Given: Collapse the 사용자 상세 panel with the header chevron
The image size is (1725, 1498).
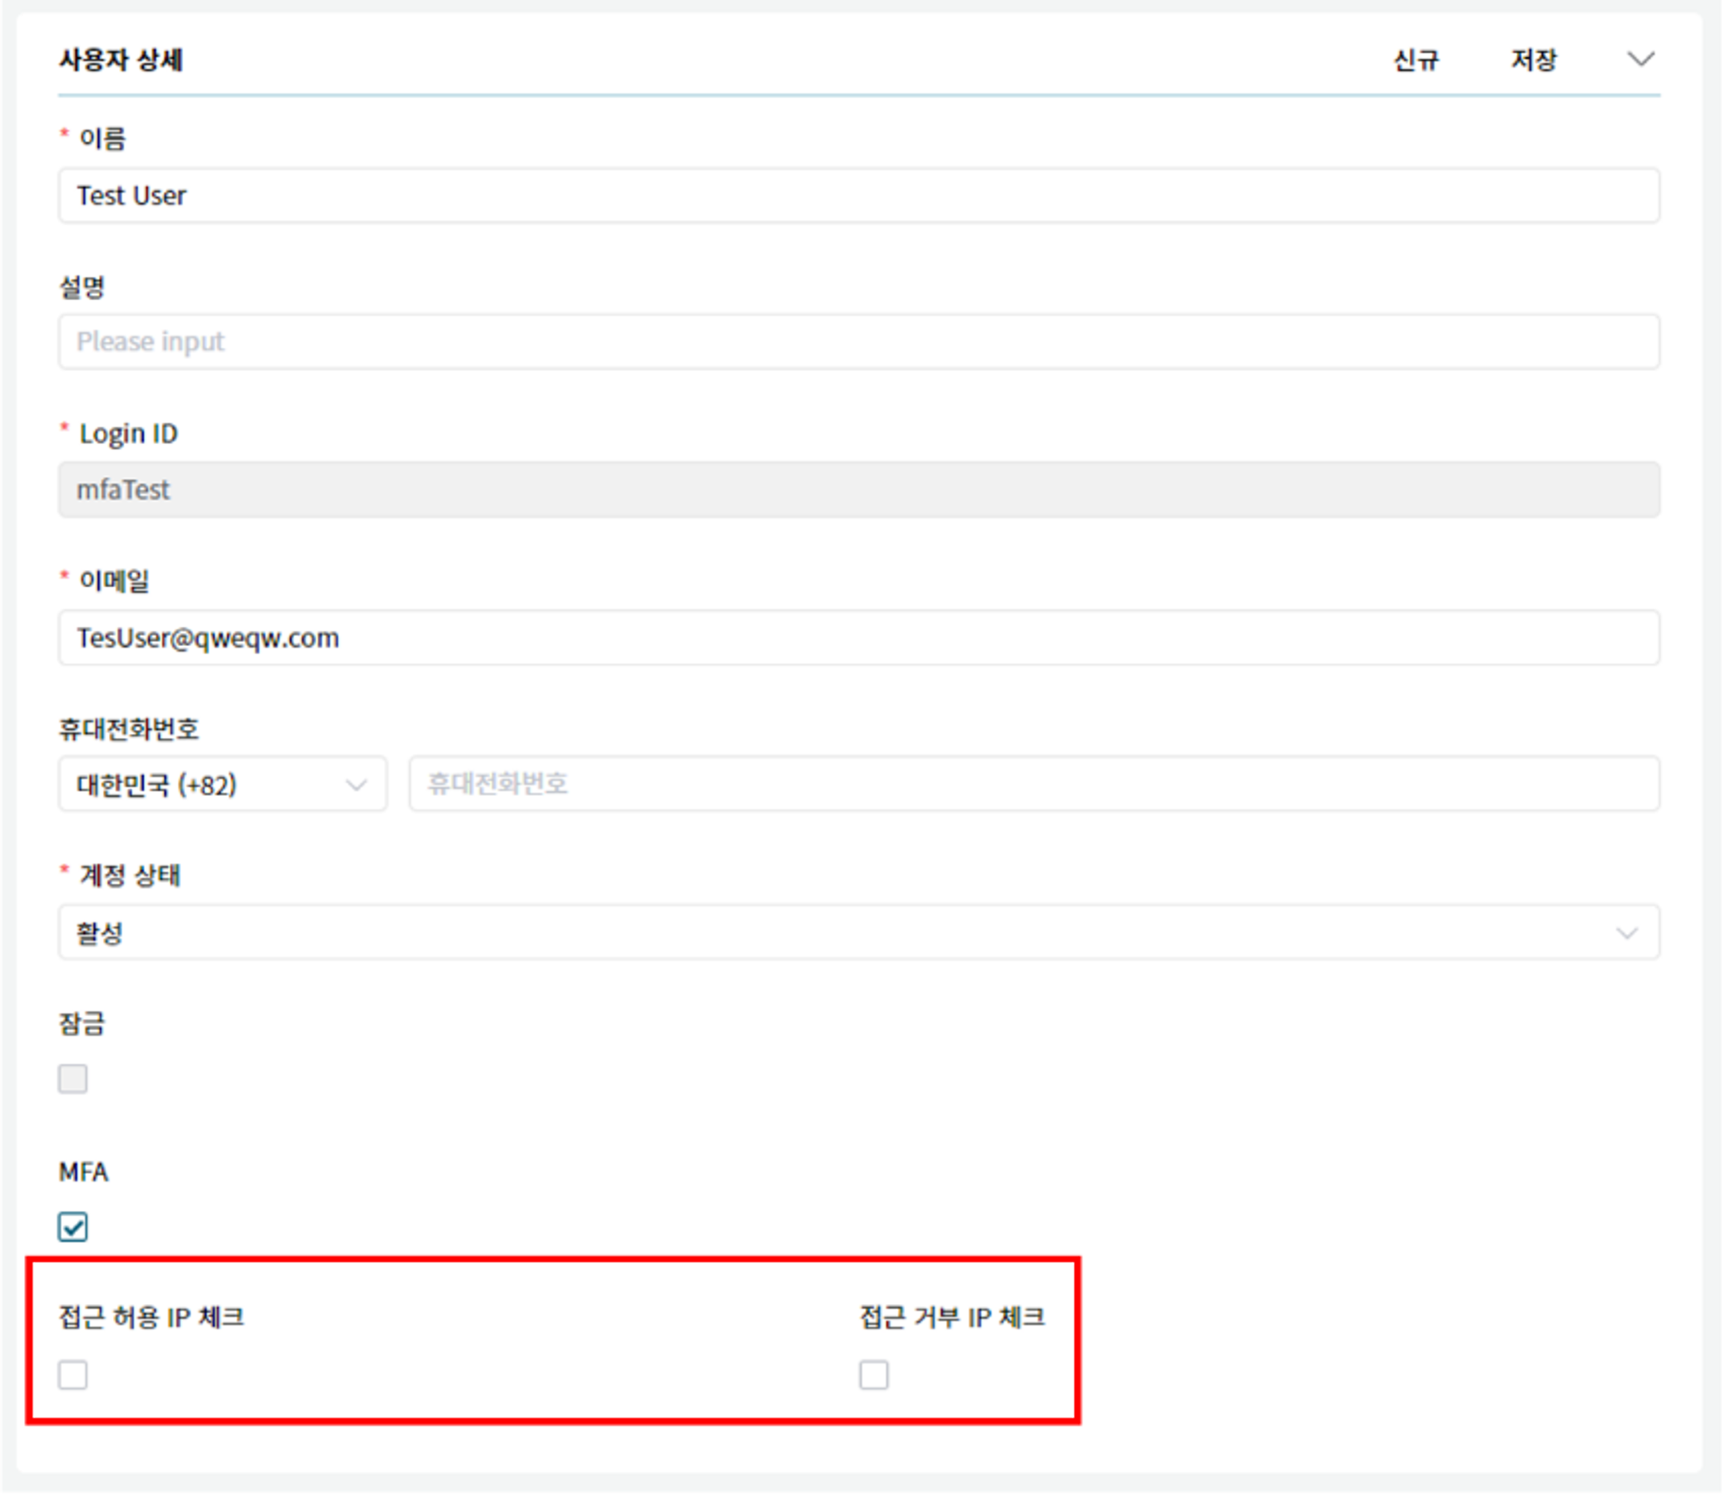Looking at the screenshot, I should point(1640,59).
